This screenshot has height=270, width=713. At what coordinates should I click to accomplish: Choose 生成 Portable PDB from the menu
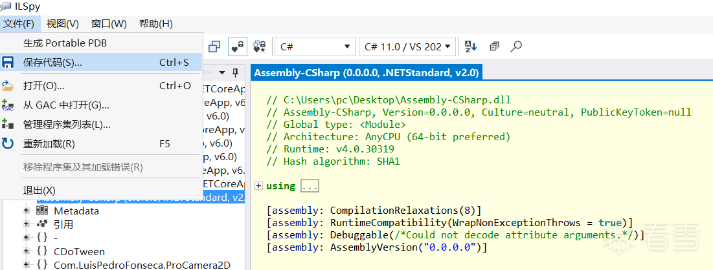pos(101,43)
